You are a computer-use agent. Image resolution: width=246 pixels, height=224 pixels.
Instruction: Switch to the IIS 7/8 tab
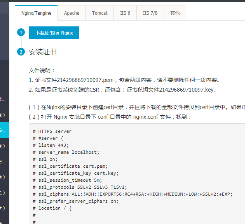coord(150,13)
